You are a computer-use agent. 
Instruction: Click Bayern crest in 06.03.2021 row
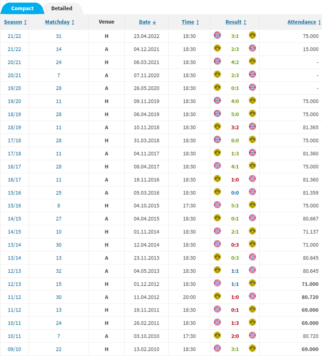tap(217, 61)
